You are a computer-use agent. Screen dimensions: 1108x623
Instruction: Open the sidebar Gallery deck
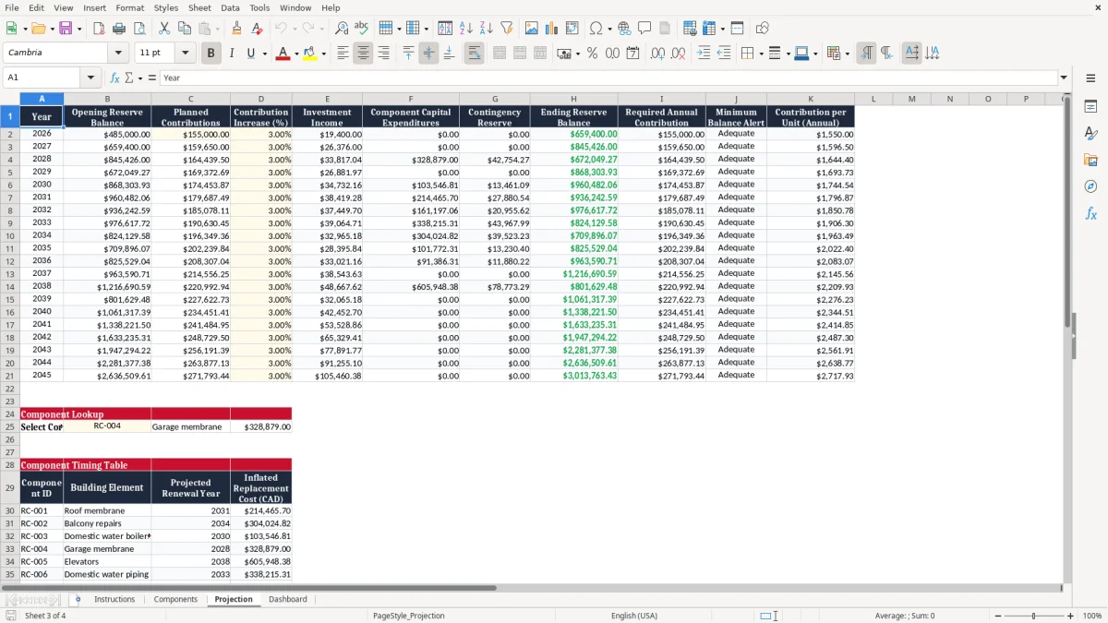(x=1090, y=160)
